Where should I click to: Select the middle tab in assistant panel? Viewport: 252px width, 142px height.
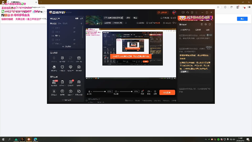[x=198, y=30]
